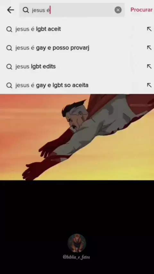Tap fill-arrow icon beside "jesus lgbt edits"
Image resolution: width=154 pixels, height=274 pixels.
149,66
